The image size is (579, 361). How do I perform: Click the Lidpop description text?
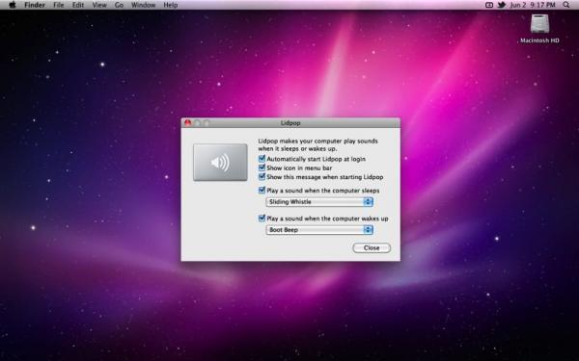(317, 144)
